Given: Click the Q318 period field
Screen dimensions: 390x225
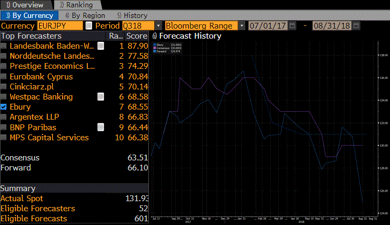Looking at the screenshot, I should point(138,26).
